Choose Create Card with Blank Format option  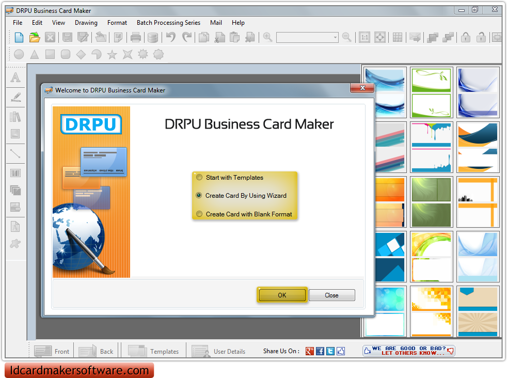[x=199, y=214]
